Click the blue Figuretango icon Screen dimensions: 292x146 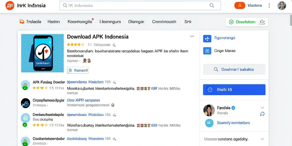coord(207,39)
